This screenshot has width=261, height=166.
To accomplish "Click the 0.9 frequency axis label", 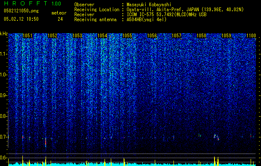I will (3, 95).
